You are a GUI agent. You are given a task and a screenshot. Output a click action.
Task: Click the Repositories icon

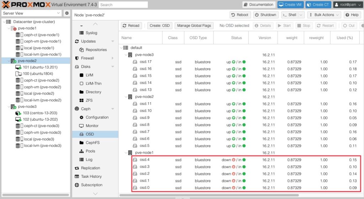(x=81, y=50)
